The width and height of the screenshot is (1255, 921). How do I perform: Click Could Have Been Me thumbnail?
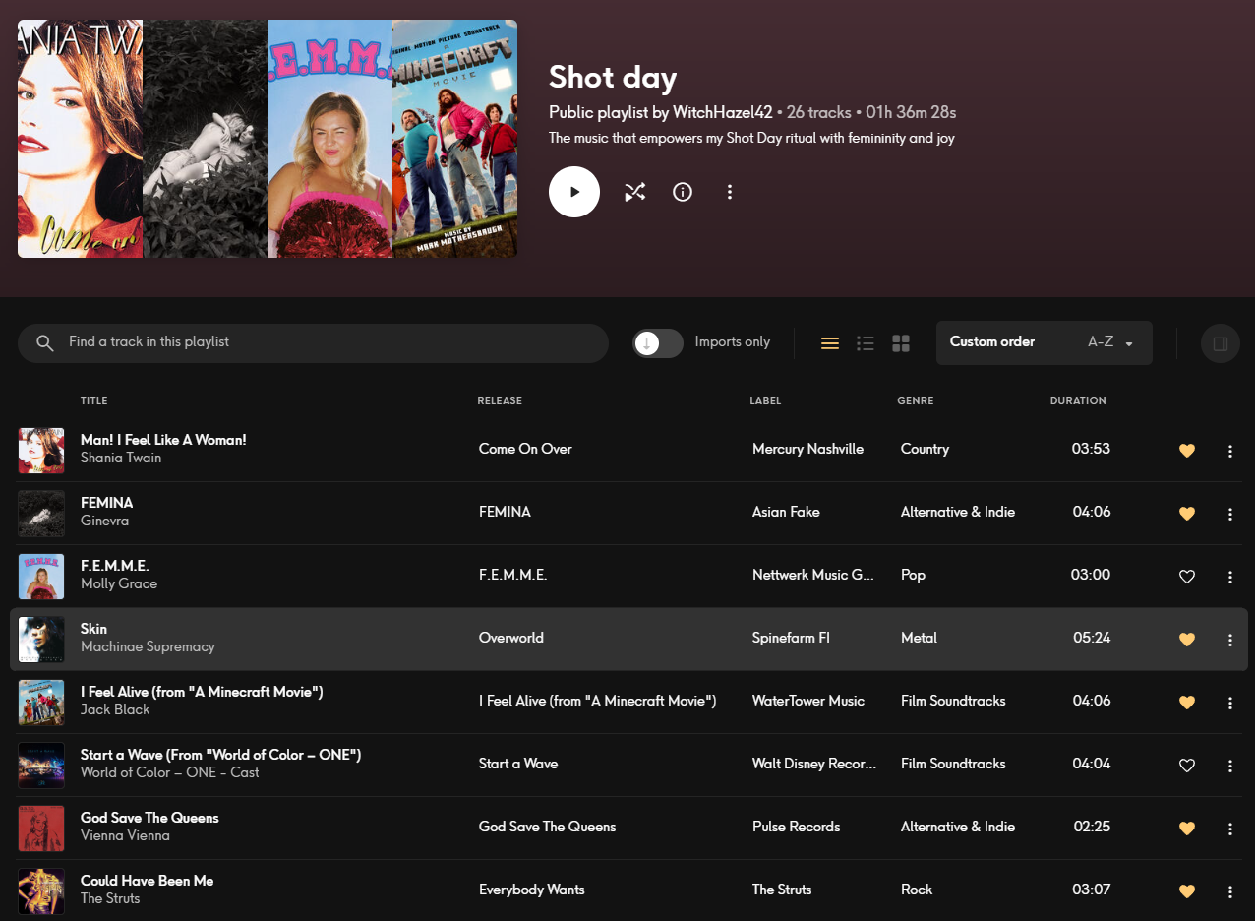pos(41,891)
